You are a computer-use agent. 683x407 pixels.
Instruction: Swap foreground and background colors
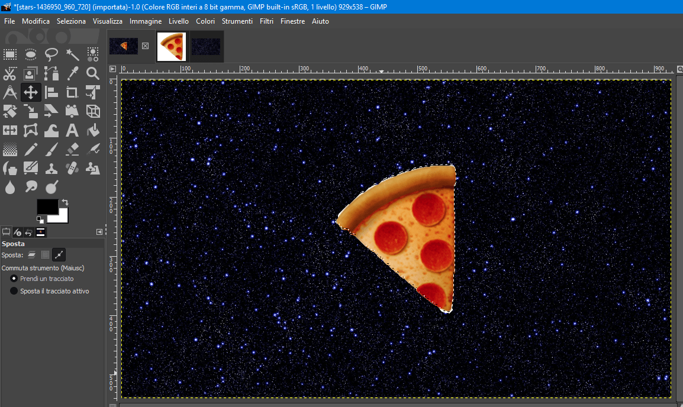65,202
